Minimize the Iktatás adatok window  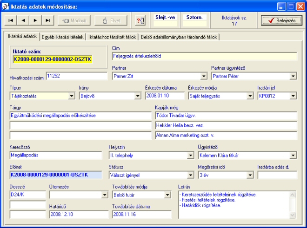click(281, 7)
